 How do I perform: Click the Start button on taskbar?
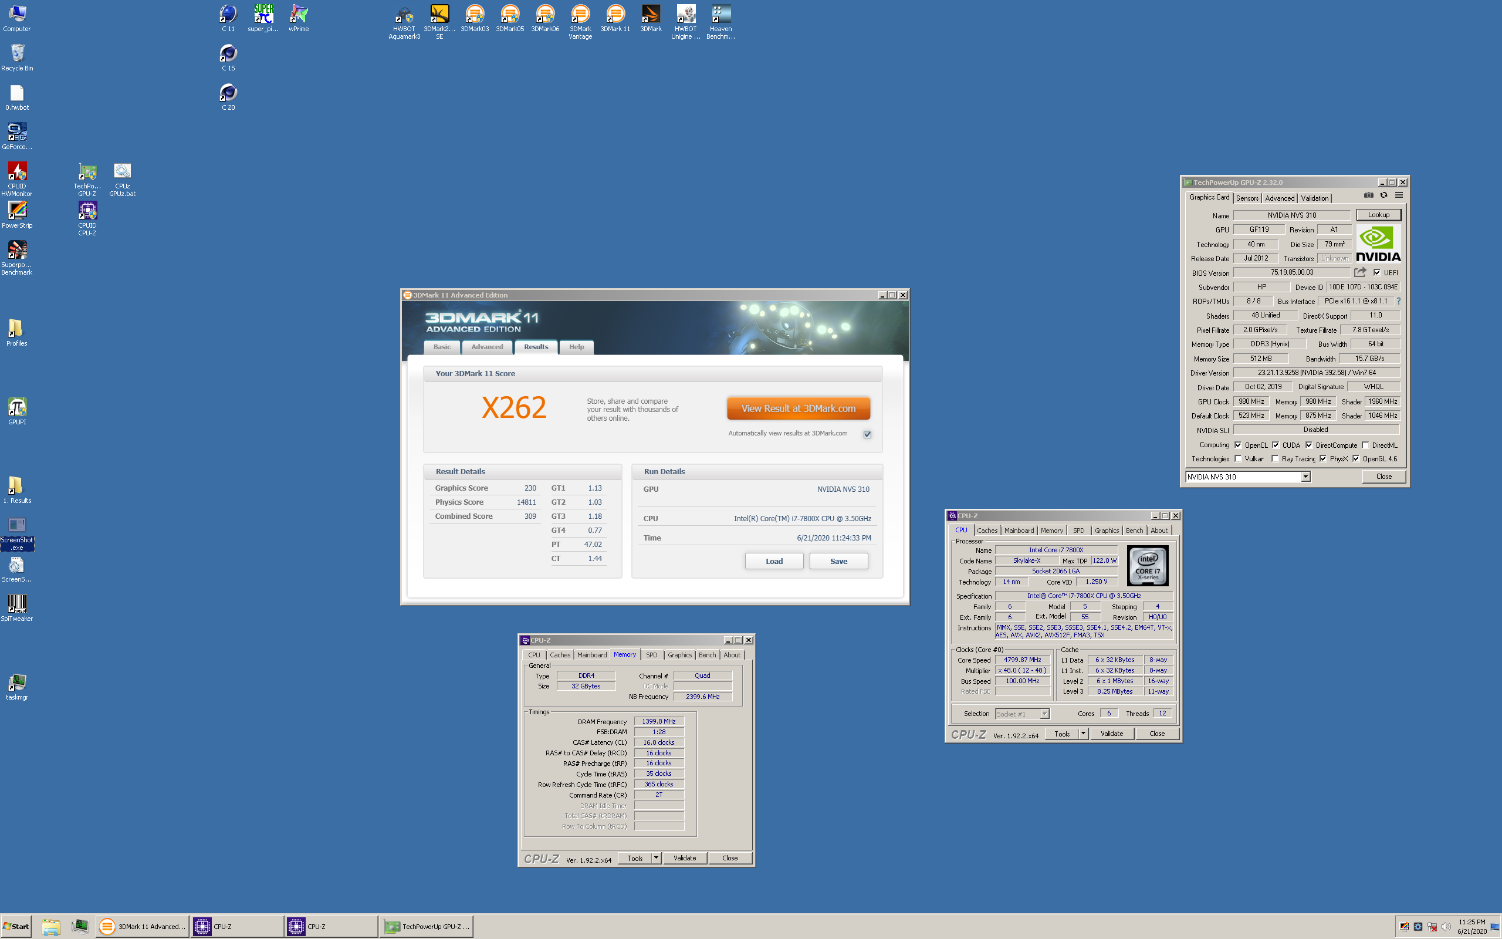(16, 926)
